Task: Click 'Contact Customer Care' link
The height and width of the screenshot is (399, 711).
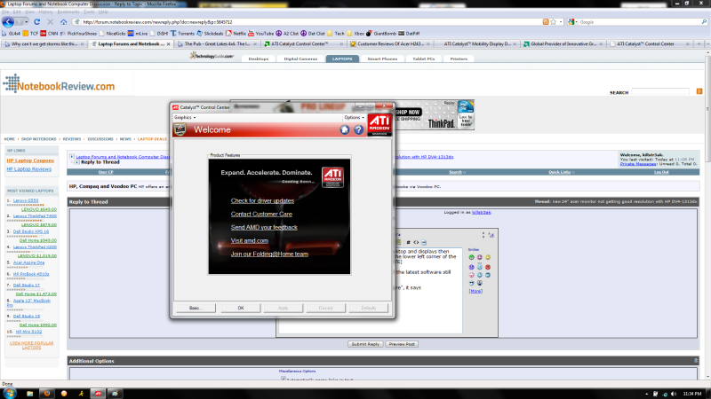Action: coord(261,214)
